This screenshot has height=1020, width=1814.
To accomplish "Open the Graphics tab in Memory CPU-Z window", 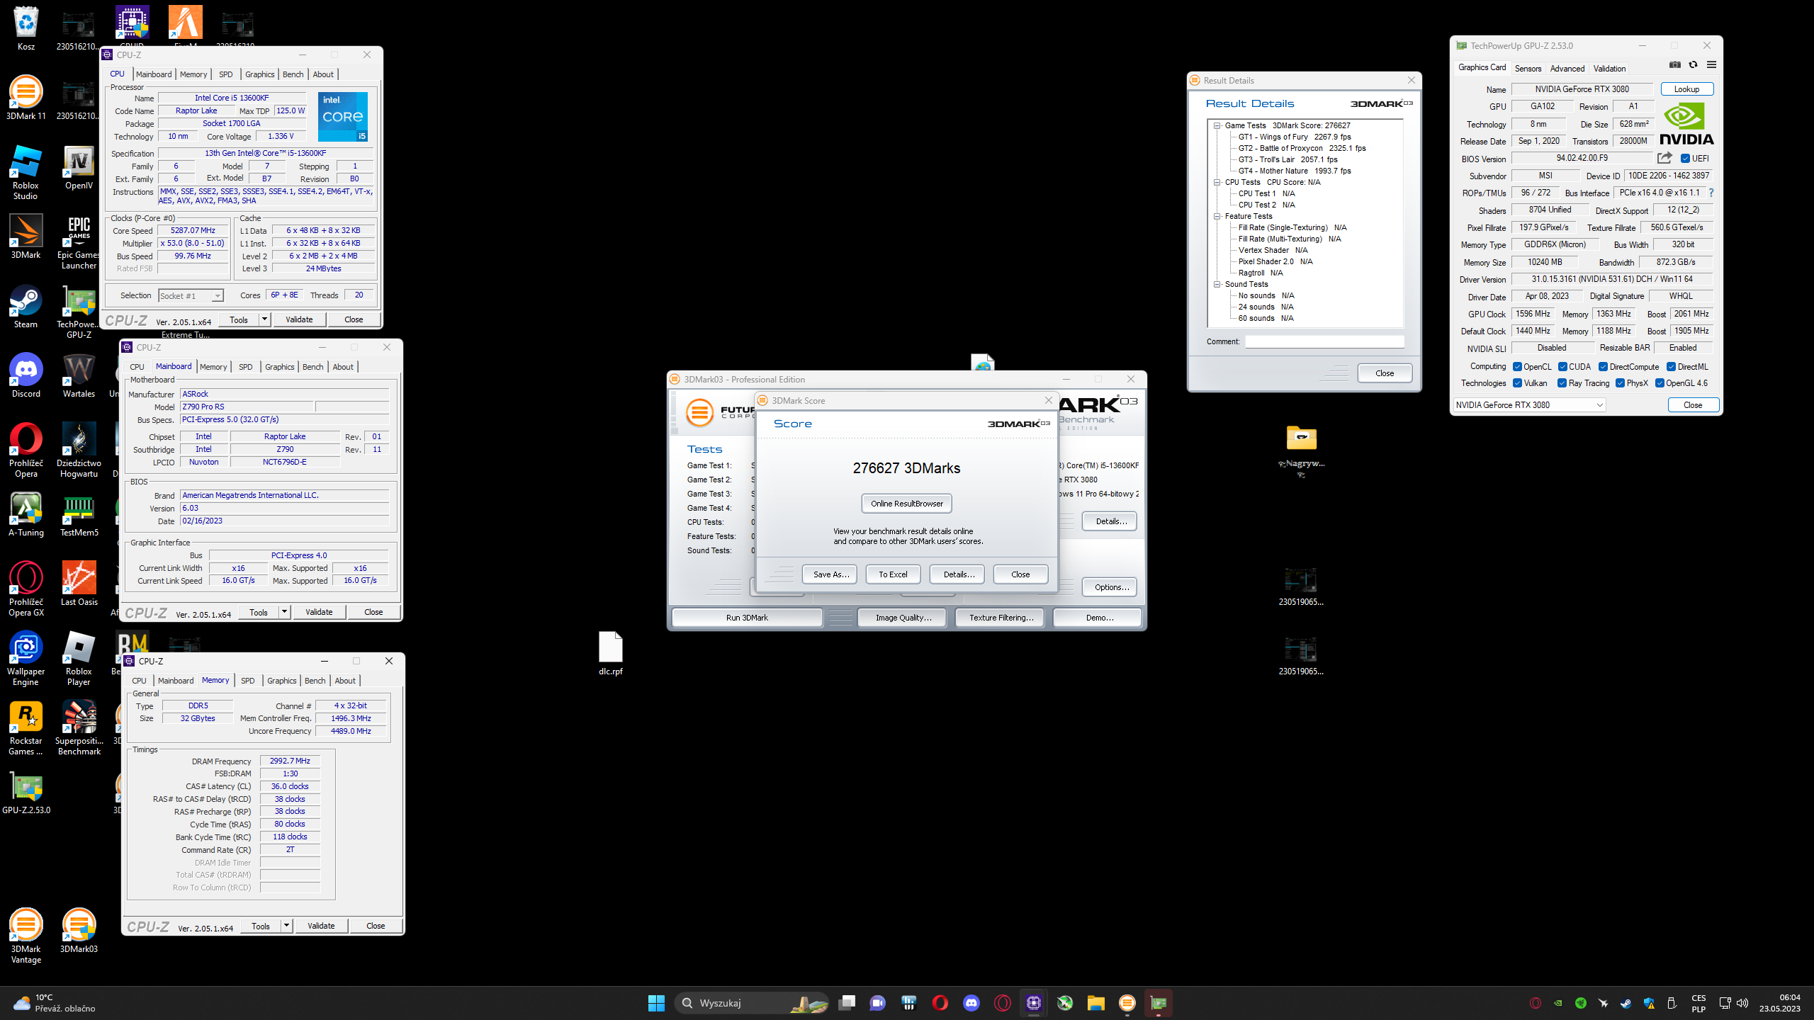I will 281,681.
